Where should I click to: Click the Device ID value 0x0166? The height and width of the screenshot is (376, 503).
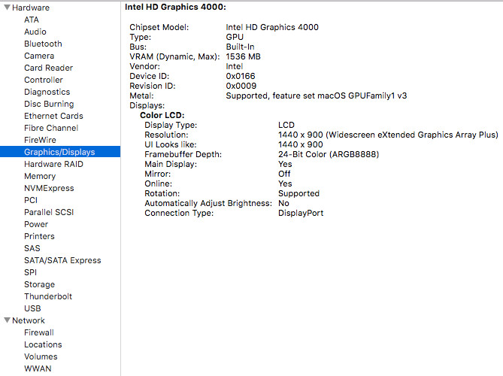pyautogui.click(x=241, y=76)
